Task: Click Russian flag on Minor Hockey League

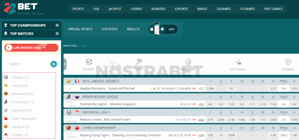Action: 77,97
